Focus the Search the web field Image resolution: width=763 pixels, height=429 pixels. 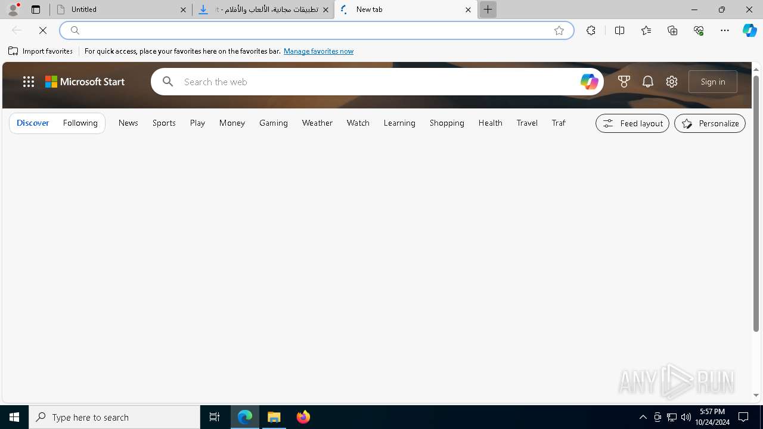tap(379, 82)
